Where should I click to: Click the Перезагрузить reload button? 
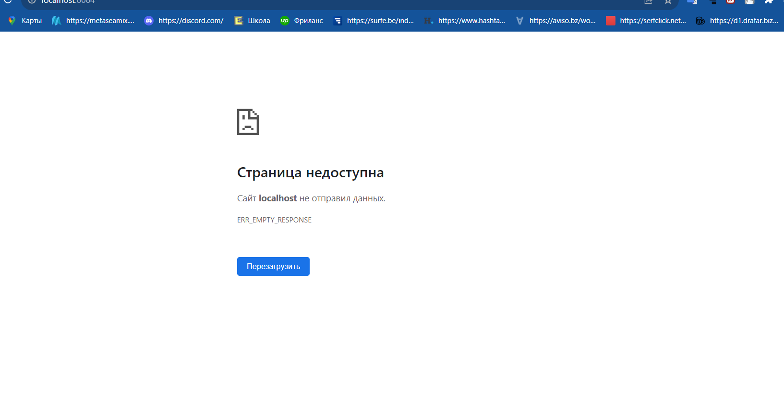click(273, 266)
